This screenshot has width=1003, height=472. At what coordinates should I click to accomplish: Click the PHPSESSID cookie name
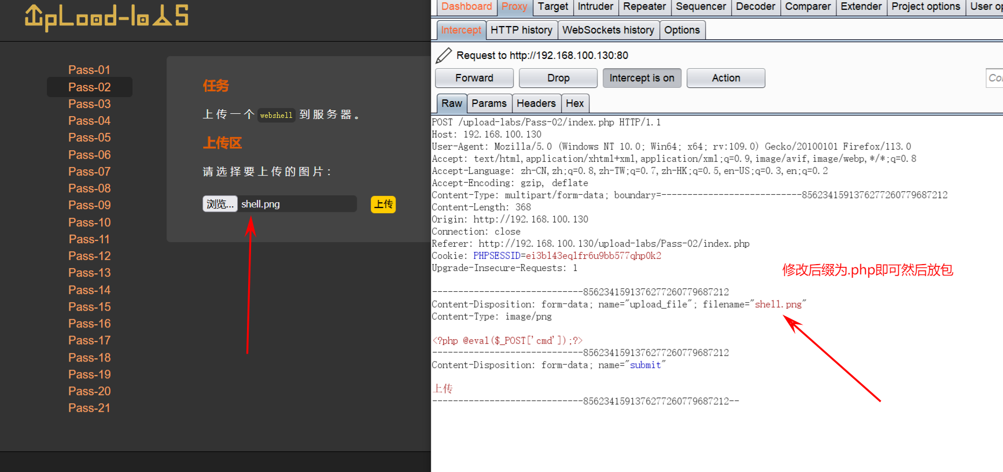pos(496,256)
